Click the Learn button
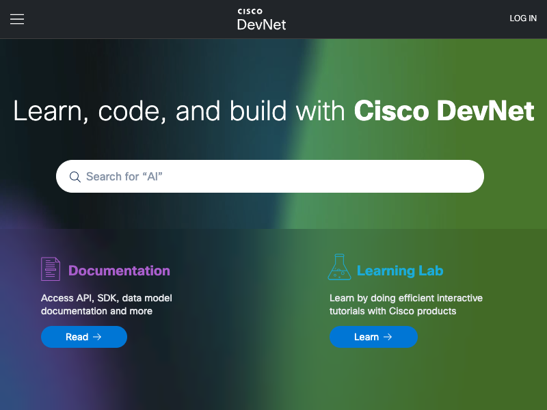Viewport: 547px width, 410px height. coord(373,337)
